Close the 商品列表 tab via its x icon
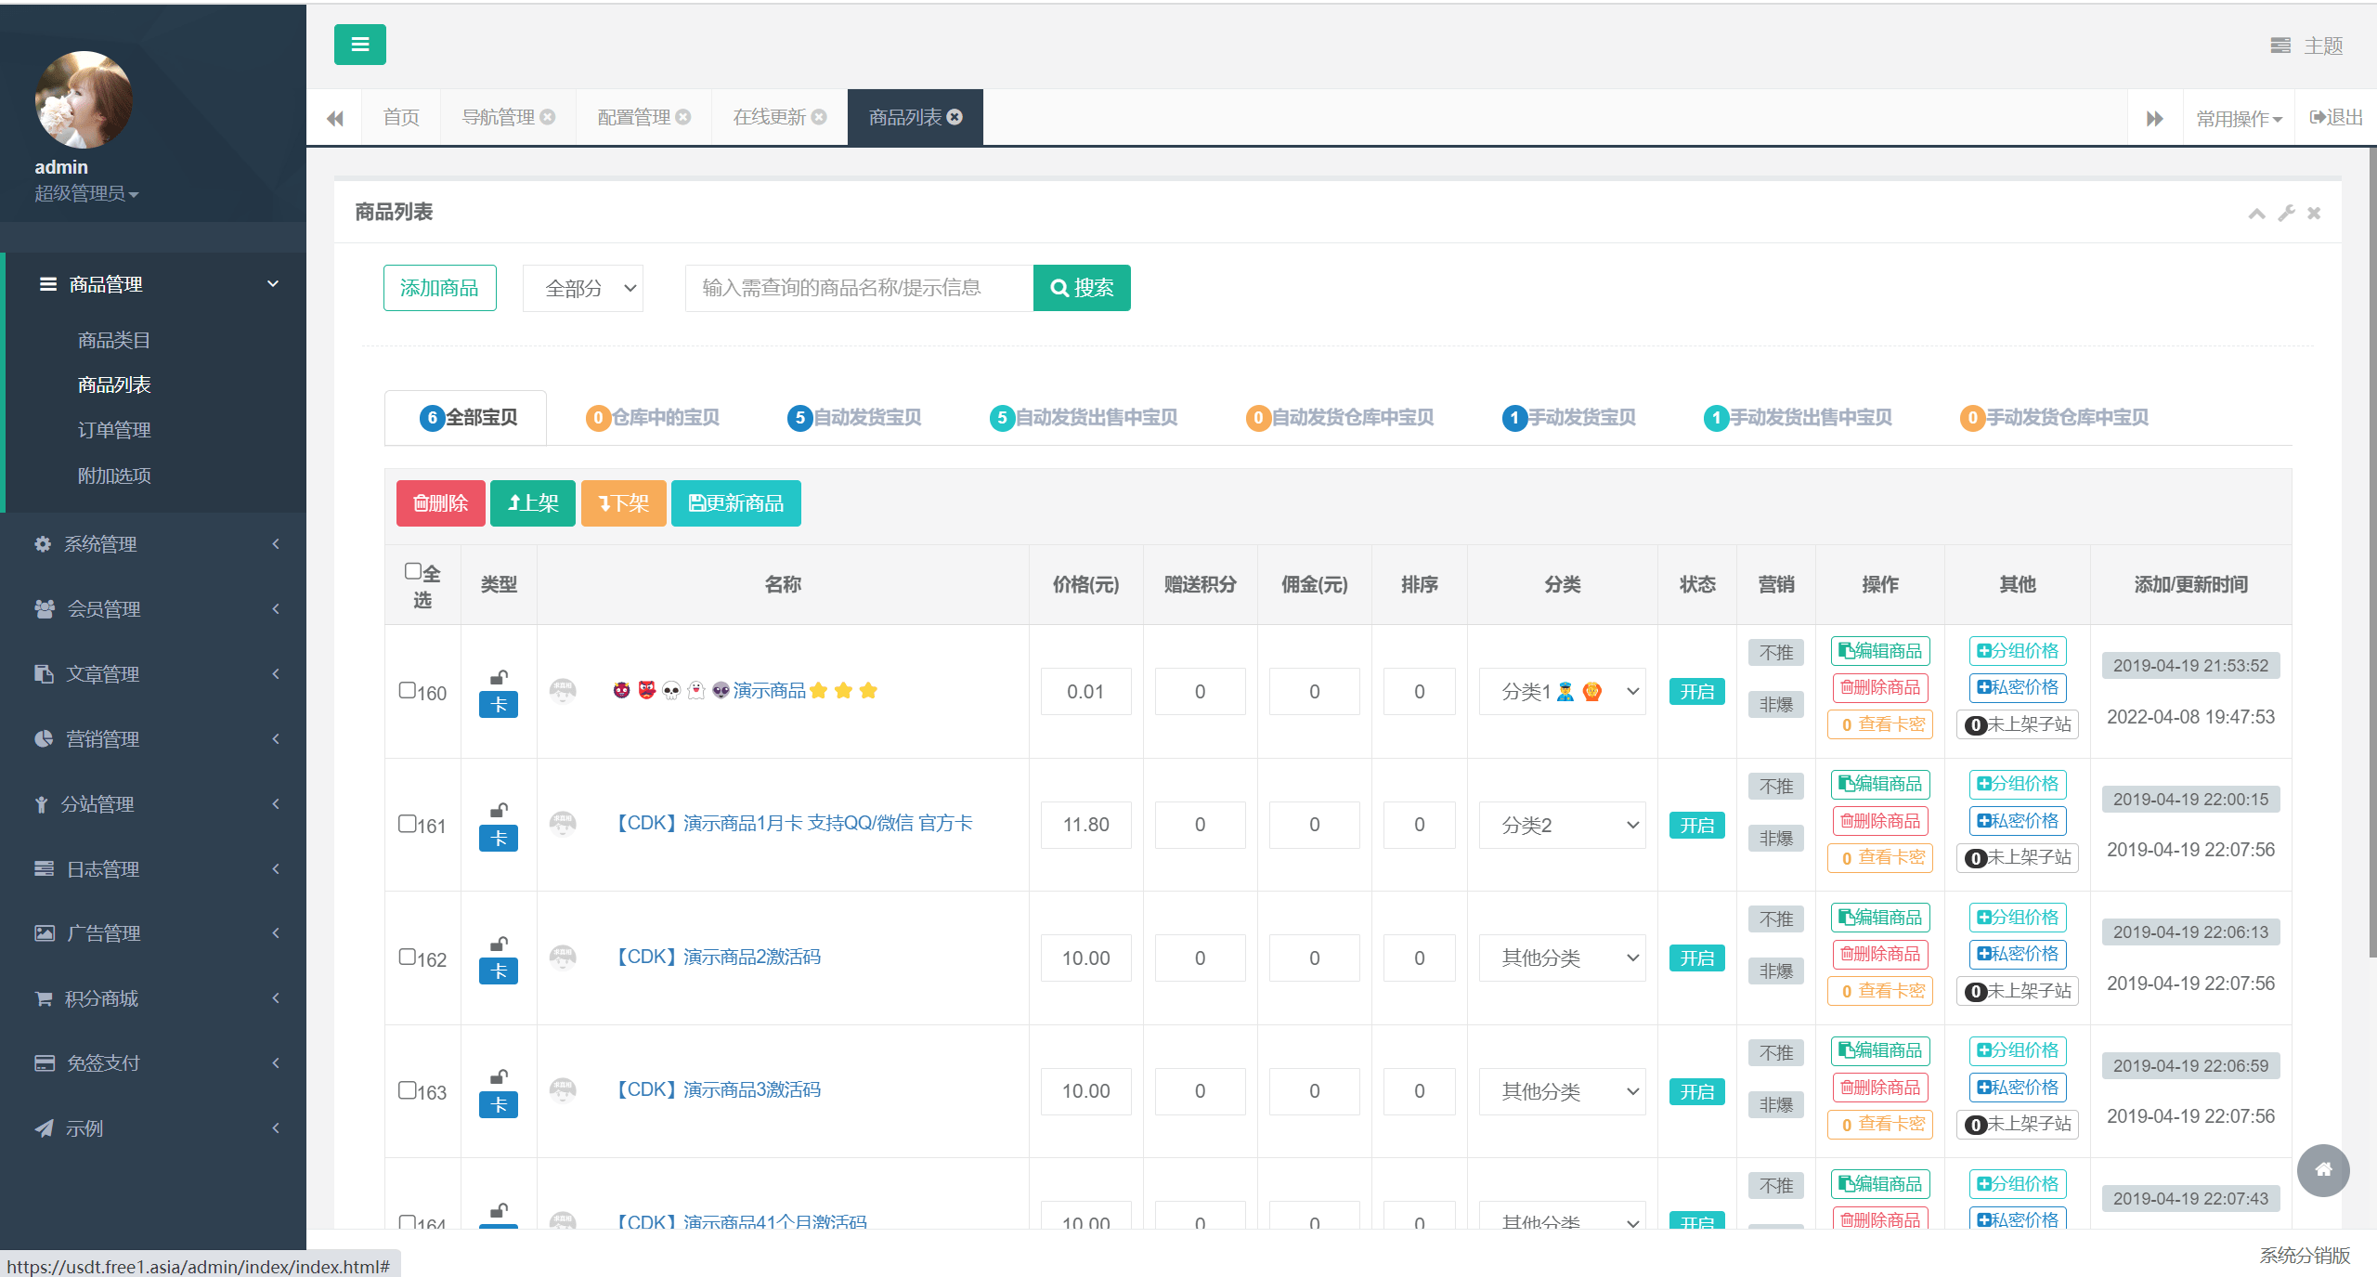The width and height of the screenshot is (2377, 1277). coord(955,117)
